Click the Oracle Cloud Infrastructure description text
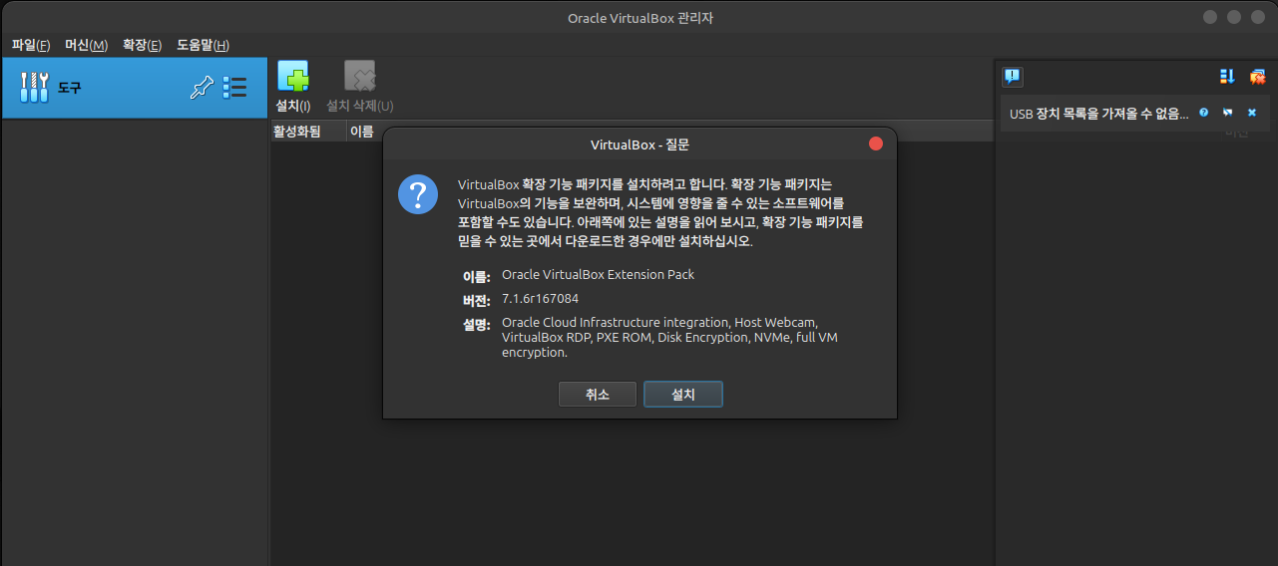The width and height of the screenshot is (1278, 566). tap(669, 337)
